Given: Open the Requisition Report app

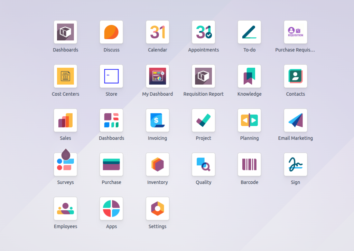Looking at the screenshot, I should [203, 76].
